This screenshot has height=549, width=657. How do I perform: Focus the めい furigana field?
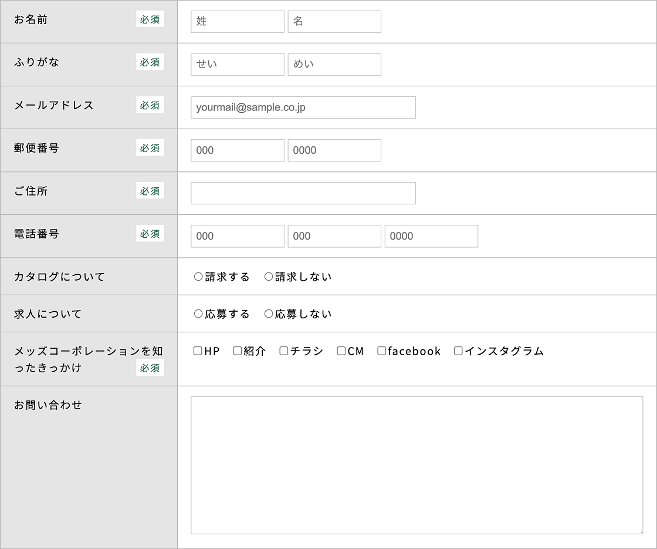334,65
